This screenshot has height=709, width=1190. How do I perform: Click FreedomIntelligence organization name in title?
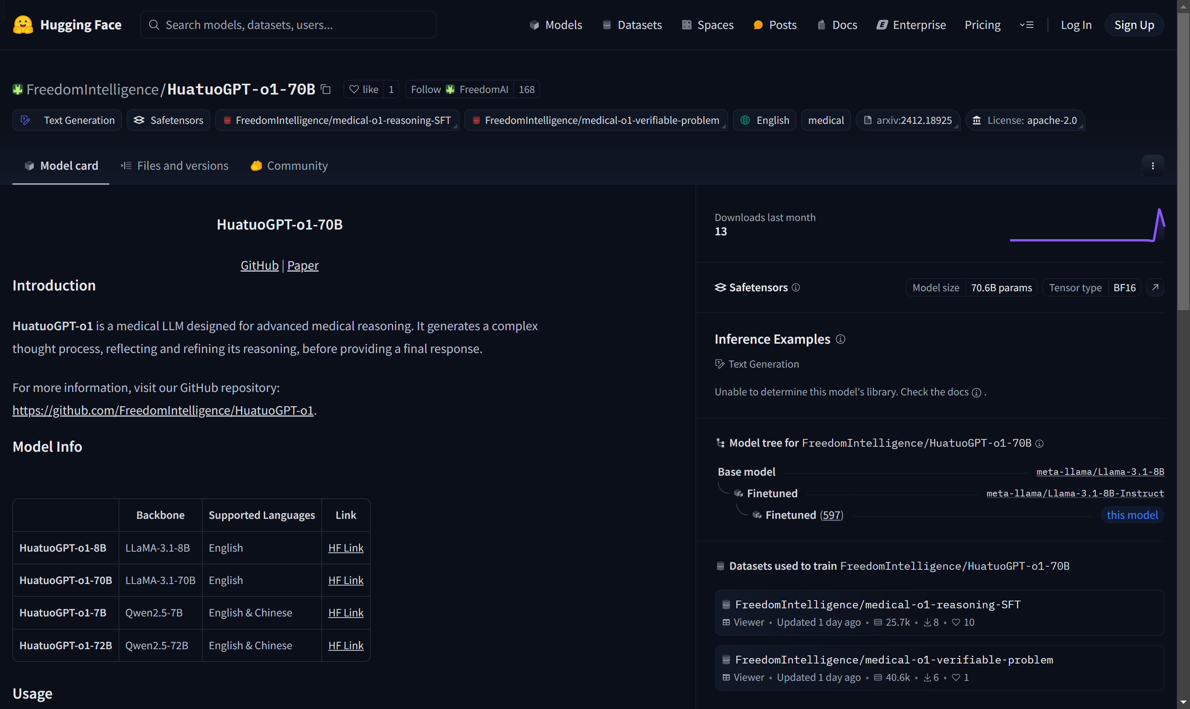point(92,89)
